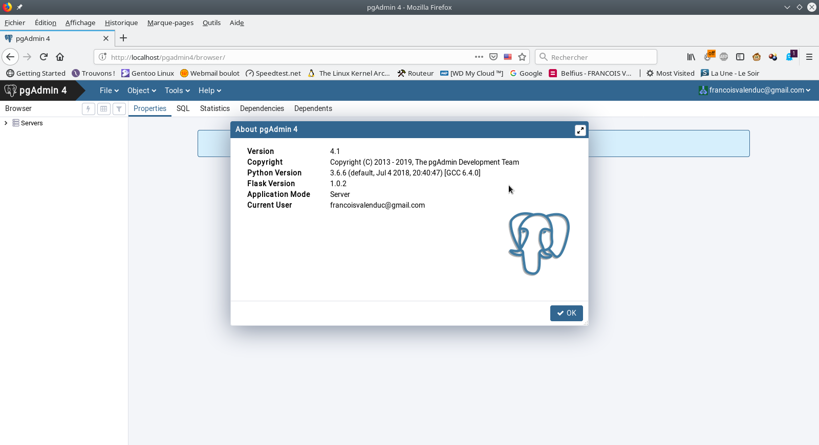Expand the francoisvalenduc user account dropdown

756,90
